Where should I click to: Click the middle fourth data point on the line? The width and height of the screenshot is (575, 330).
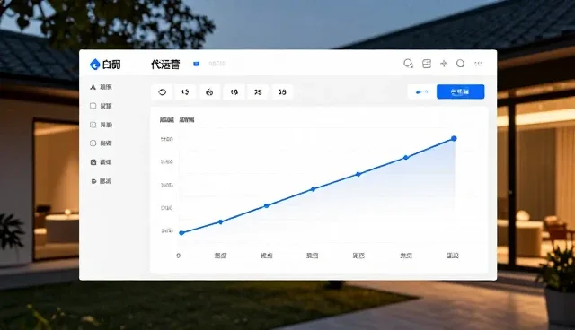(x=313, y=189)
